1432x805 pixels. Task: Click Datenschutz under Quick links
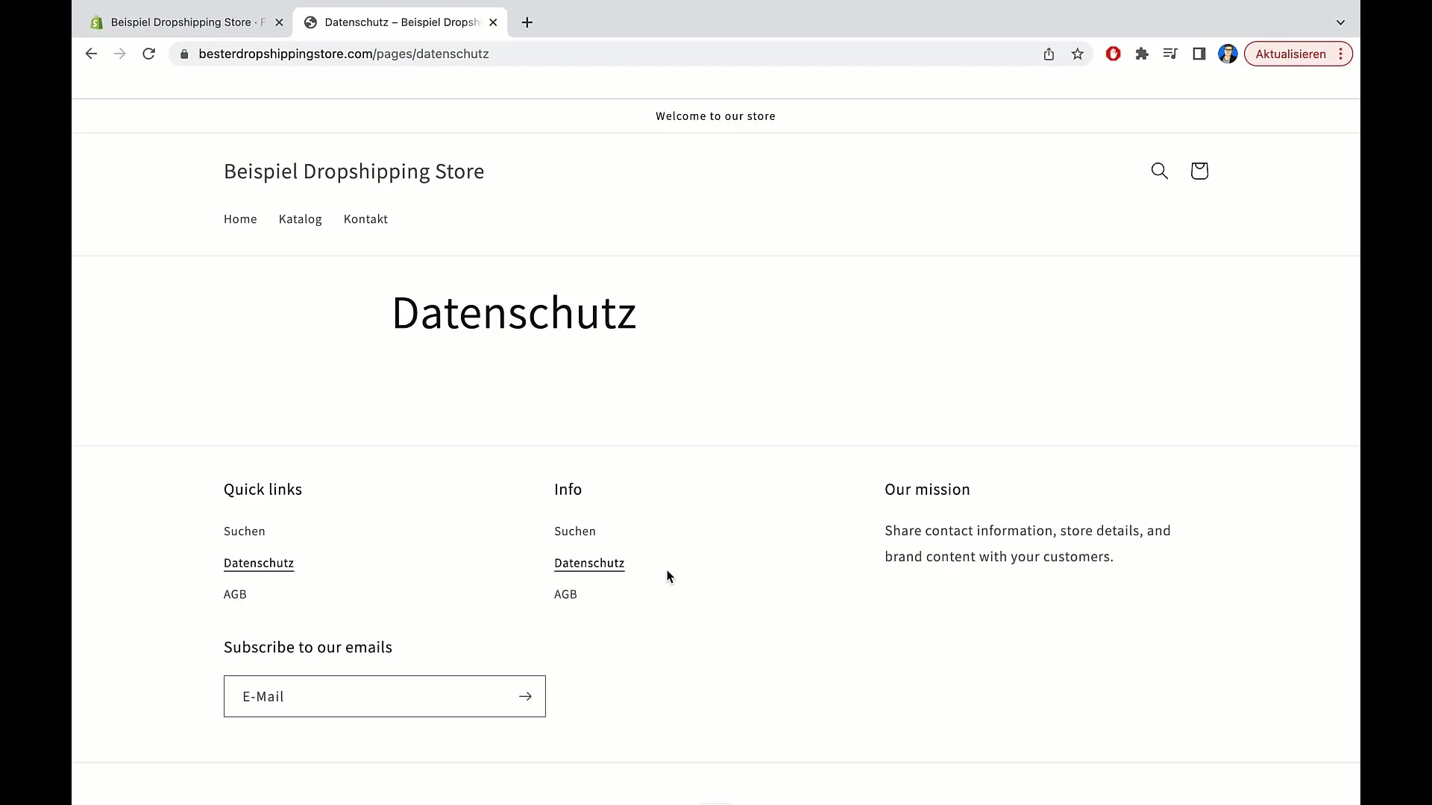[x=259, y=563]
